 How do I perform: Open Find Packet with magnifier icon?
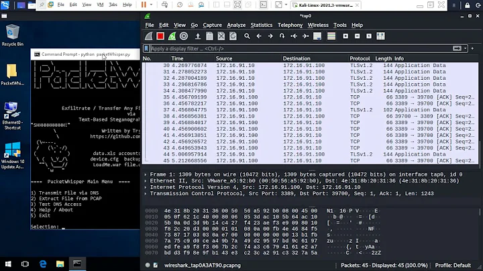click(247, 36)
